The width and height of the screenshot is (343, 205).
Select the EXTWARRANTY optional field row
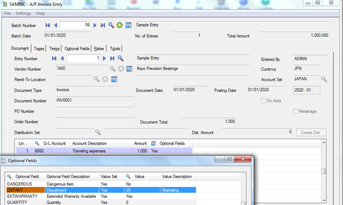[101, 196]
